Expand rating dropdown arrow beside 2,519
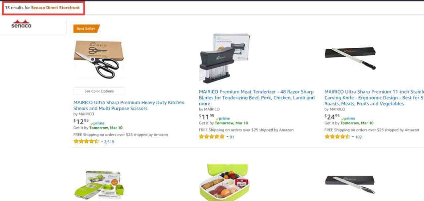This screenshot has width=424, height=201. pyautogui.click(x=102, y=141)
